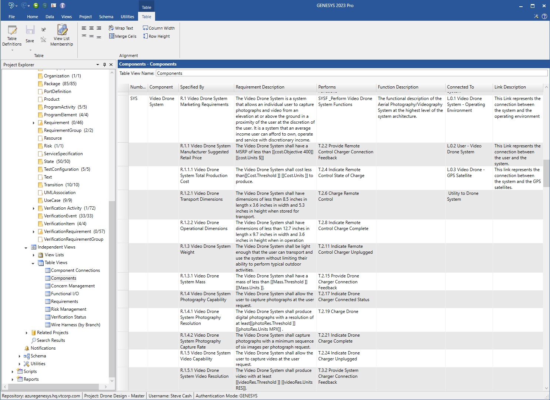Collapse the Table Views tree node

pyautogui.click(x=33, y=263)
